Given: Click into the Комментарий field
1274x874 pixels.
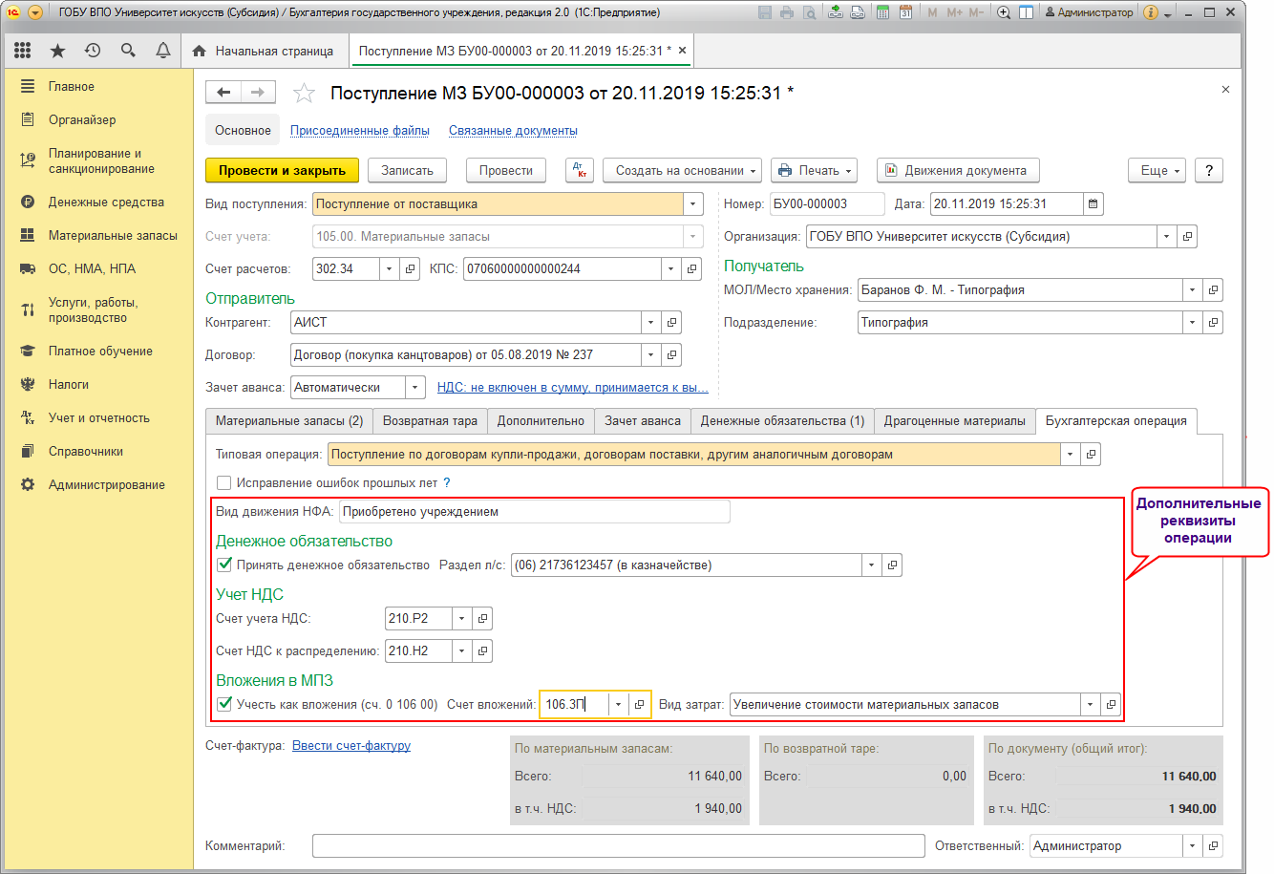Looking at the screenshot, I should pos(618,845).
